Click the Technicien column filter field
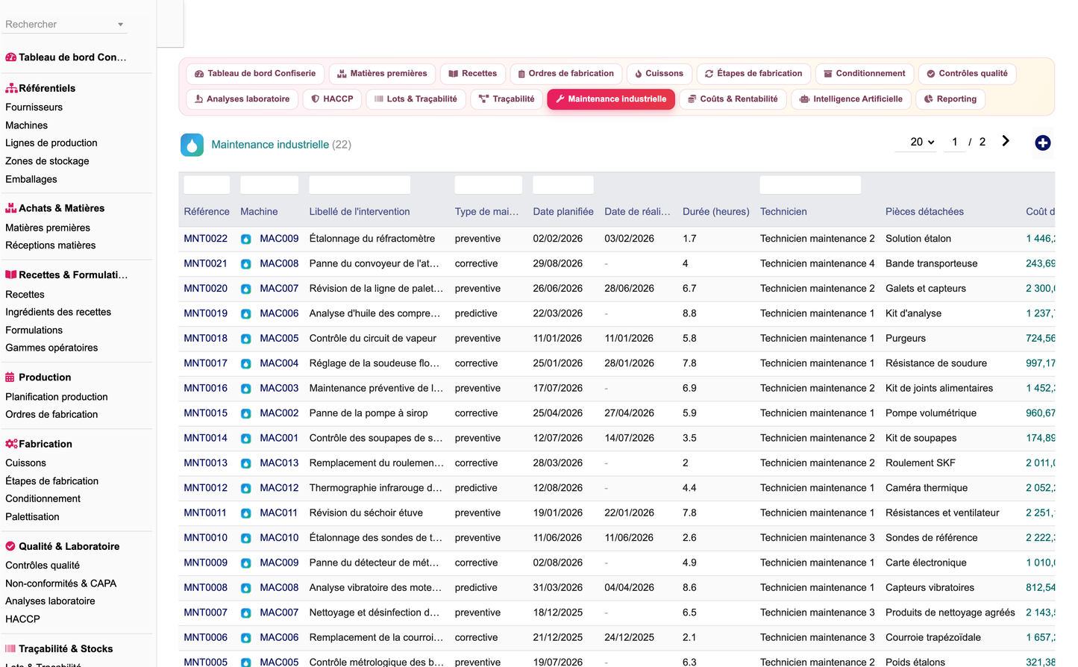Viewport: 1078px width, 667px height. [x=810, y=185]
